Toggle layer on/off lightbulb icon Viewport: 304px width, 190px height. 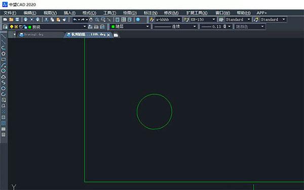click(12, 26)
